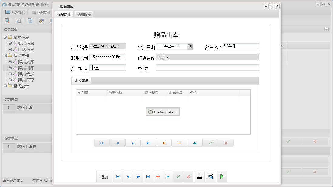Open print preview from the bottom toolbar
The height and width of the screenshot is (187, 333).
click(211, 176)
